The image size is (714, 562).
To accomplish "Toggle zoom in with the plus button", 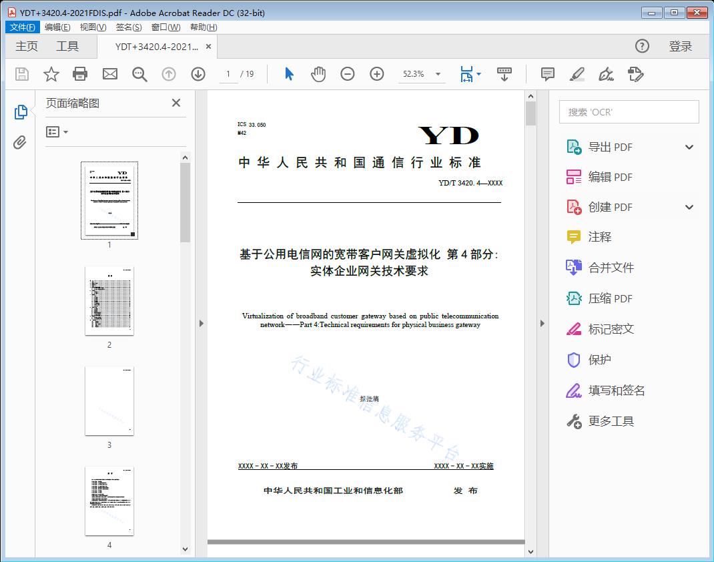I will click(376, 74).
